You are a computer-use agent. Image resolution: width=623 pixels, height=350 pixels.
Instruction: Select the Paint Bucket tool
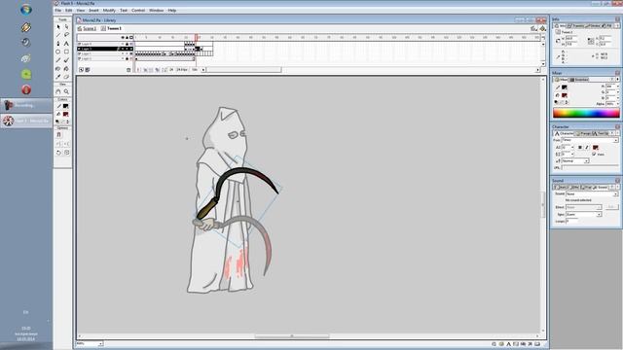66,68
